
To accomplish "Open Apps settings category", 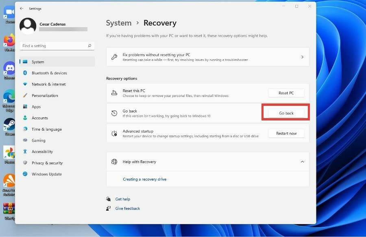I will [x=57, y=106].
